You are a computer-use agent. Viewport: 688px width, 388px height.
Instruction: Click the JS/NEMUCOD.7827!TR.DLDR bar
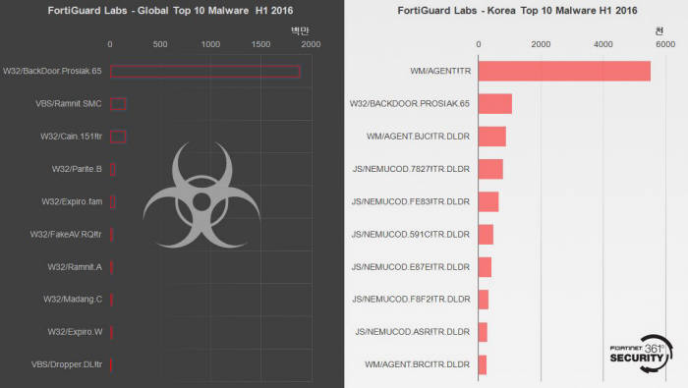[491, 169]
